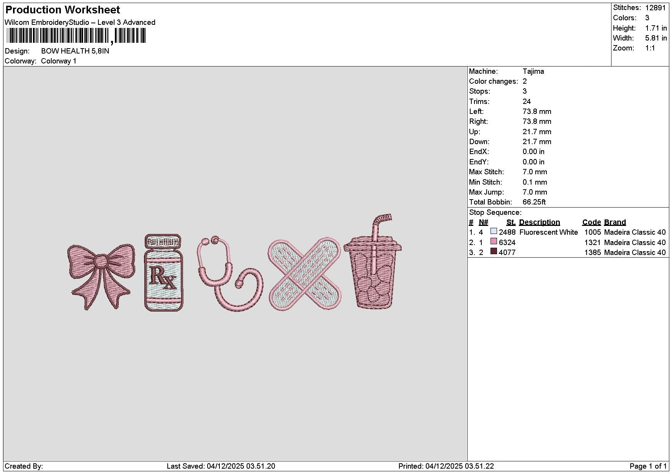The width and height of the screenshot is (672, 474).
Task: Click the dark maroon 4077 color swatch
Action: (x=494, y=252)
